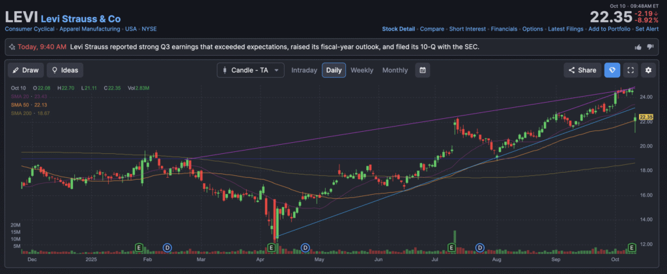Switch to Intraday timeframe
Screen dimensions: 667x274
[x=304, y=70]
